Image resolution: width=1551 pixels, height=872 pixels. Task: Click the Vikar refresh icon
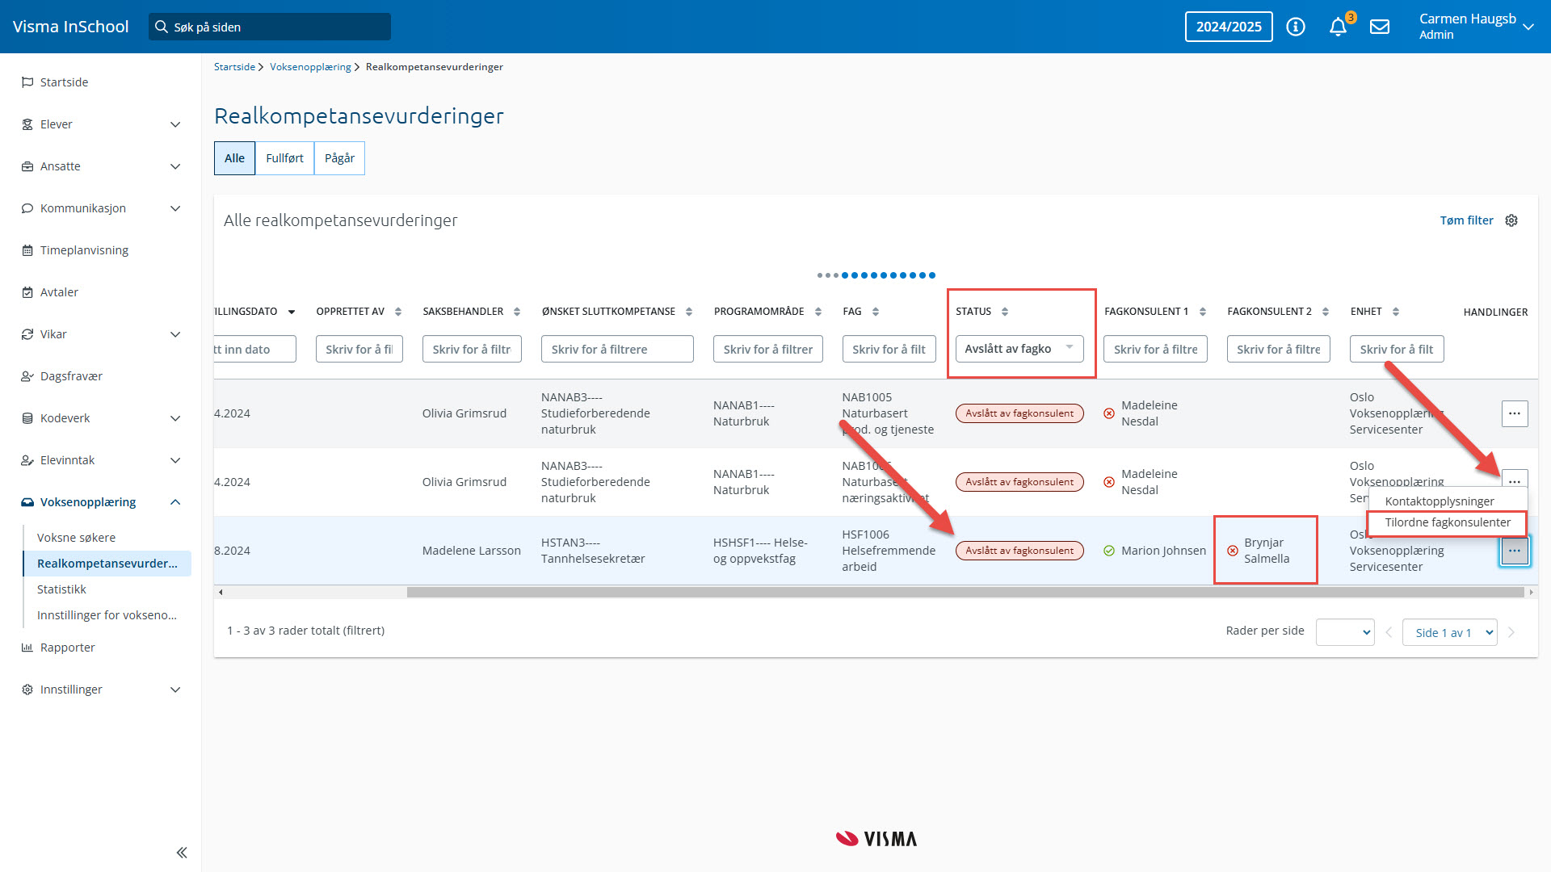tap(27, 334)
